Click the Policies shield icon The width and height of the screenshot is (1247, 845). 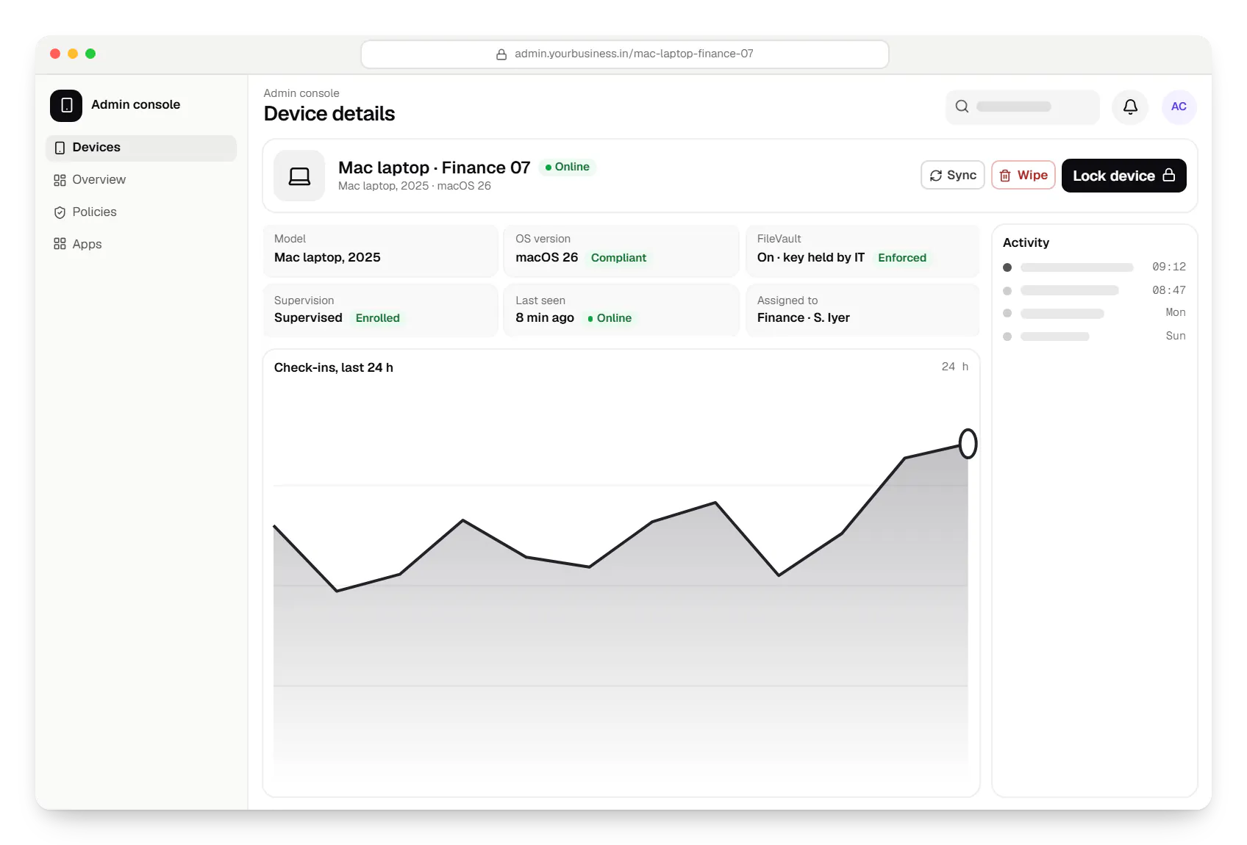click(x=60, y=212)
